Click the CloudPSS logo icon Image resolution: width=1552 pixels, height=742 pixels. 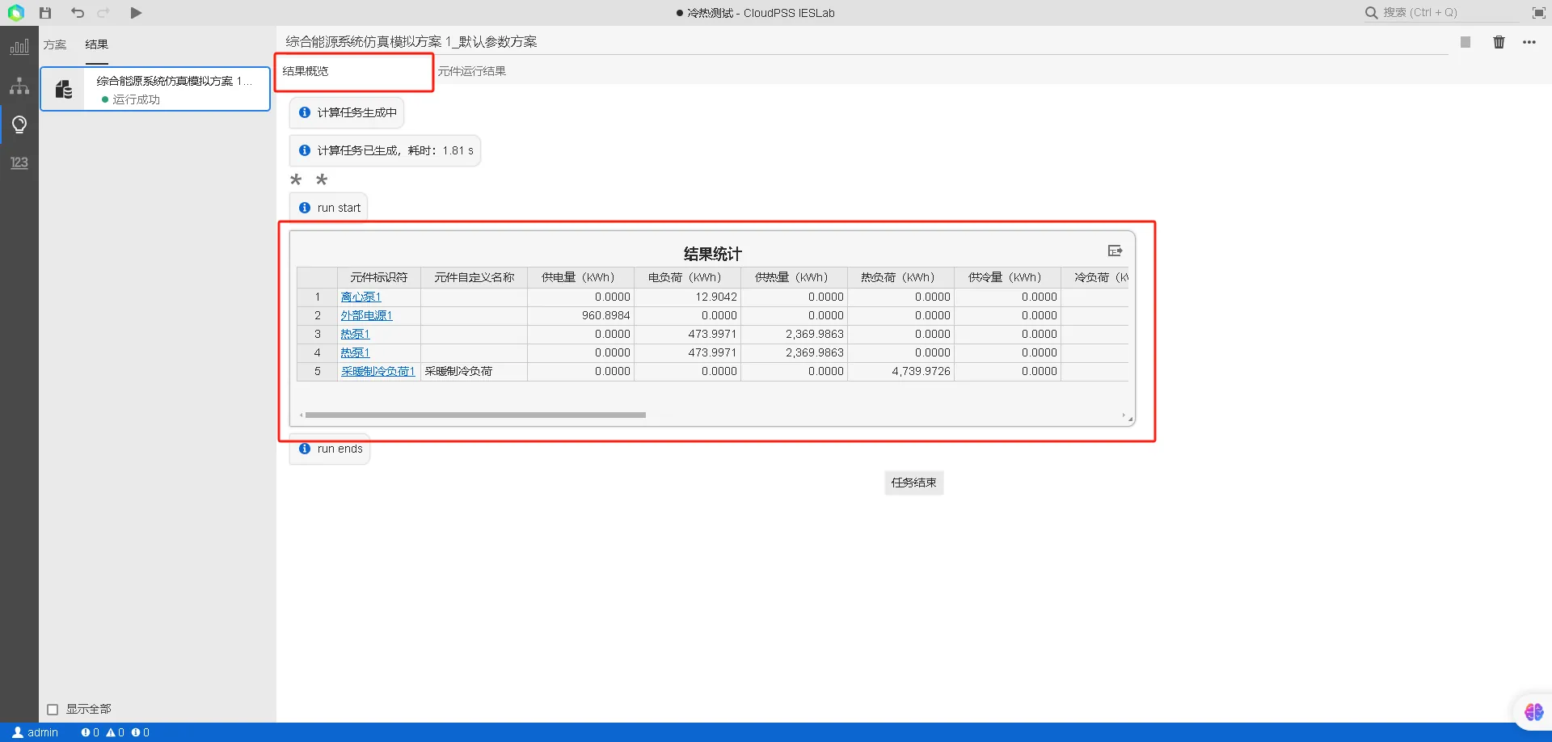coord(16,13)
